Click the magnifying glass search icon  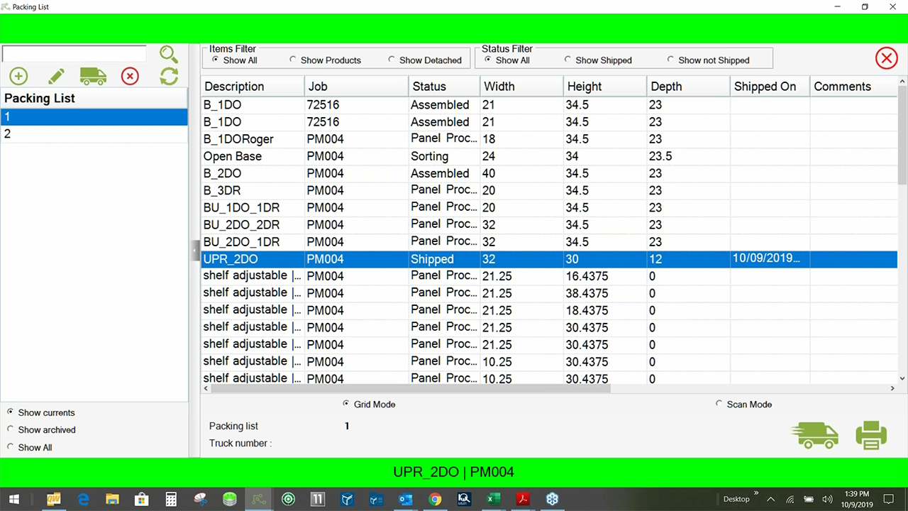point(168,54)
